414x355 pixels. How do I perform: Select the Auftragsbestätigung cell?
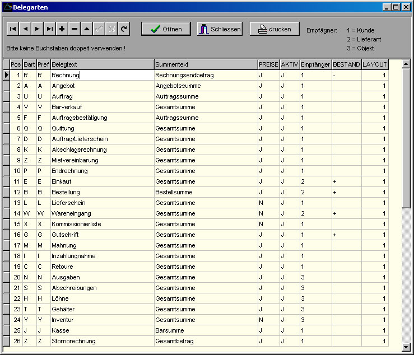[x=102, y=118]
